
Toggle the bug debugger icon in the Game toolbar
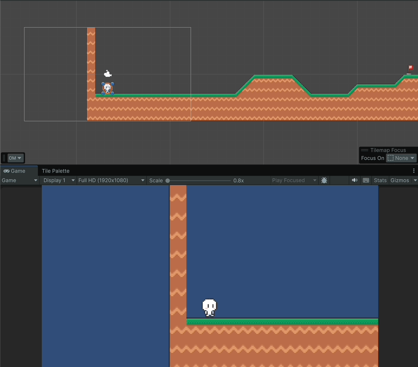[324, 180]
